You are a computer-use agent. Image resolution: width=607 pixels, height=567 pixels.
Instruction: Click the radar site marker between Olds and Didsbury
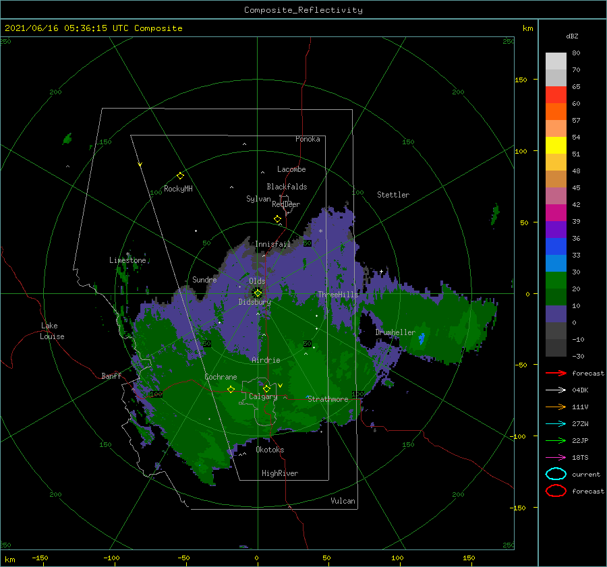(258, 293)
